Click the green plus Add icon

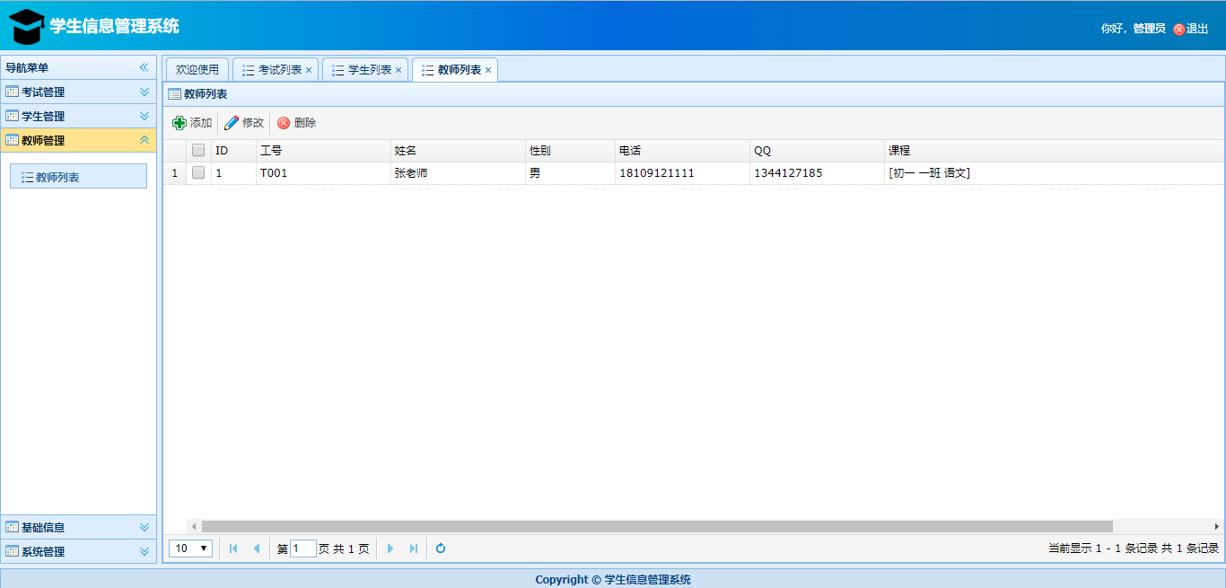tap(180, 123)
